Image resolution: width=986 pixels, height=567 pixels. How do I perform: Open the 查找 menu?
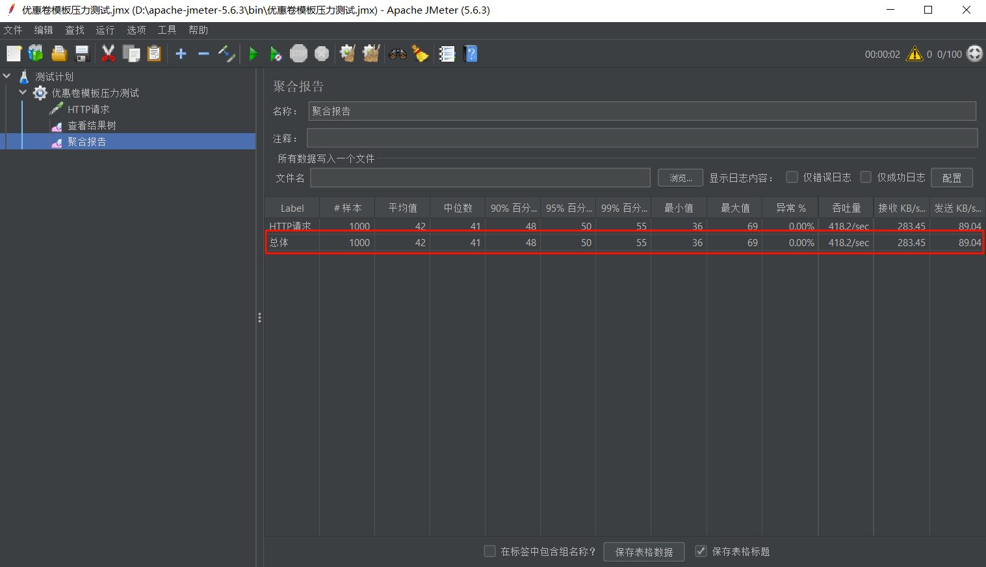tap(75, 30)
